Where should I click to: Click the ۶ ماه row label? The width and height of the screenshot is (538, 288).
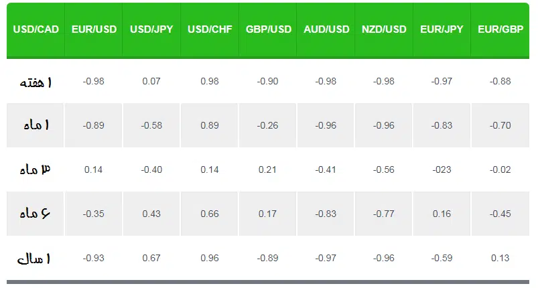(35, 214)
